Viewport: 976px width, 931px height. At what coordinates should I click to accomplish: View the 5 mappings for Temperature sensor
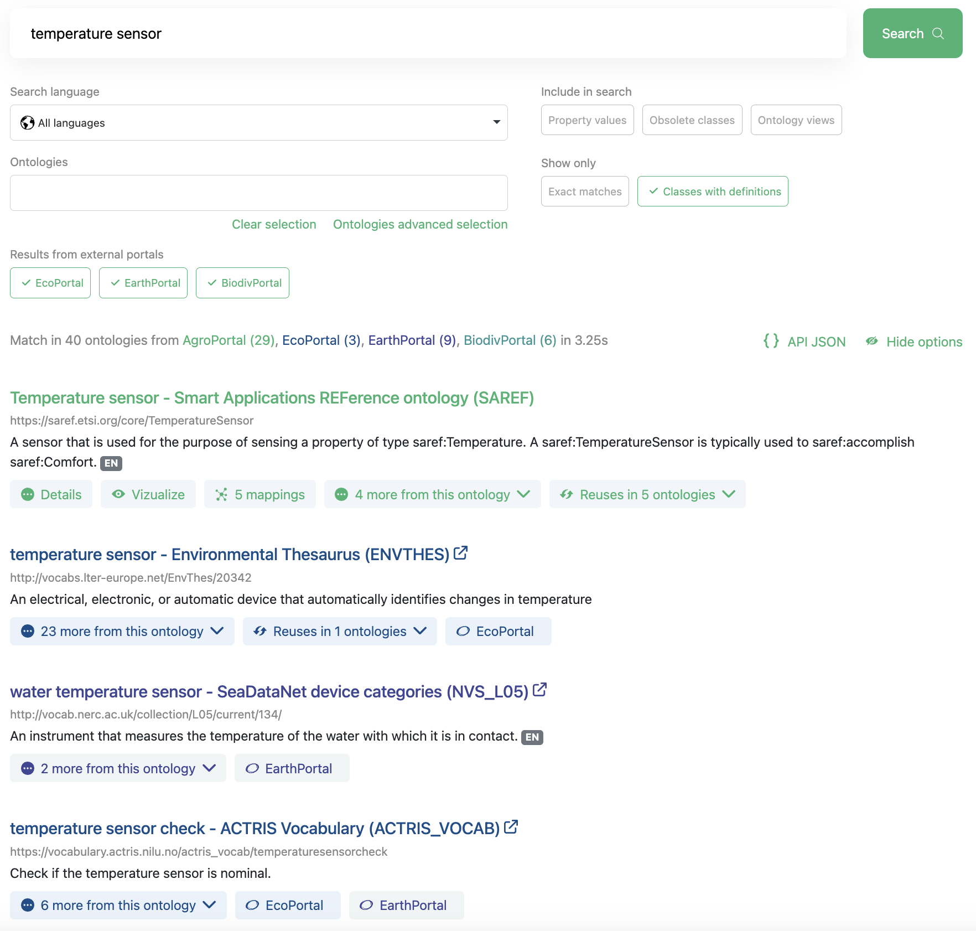(x=259, y=494)
